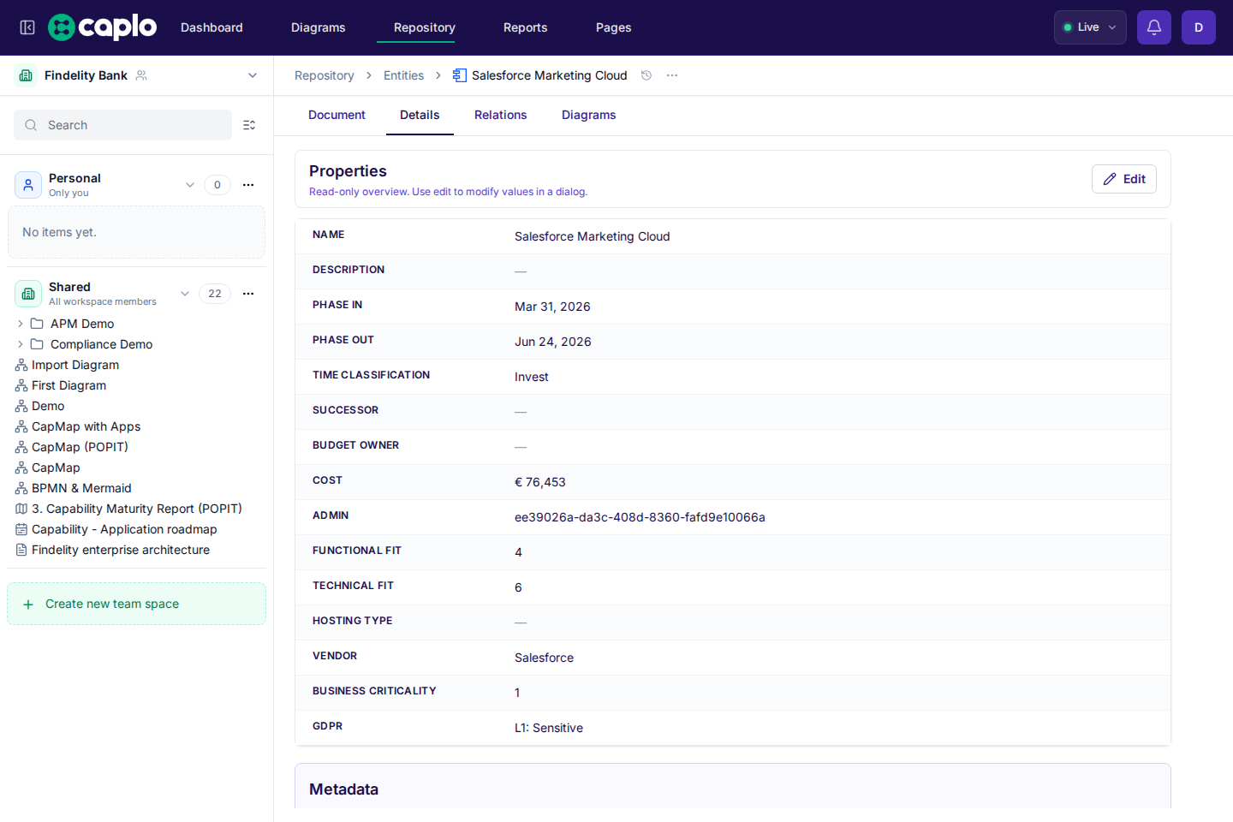1233x822 pixels.
Task: Open the BPMN & Mermaid diagram
Action: click(x=81, y=488)
